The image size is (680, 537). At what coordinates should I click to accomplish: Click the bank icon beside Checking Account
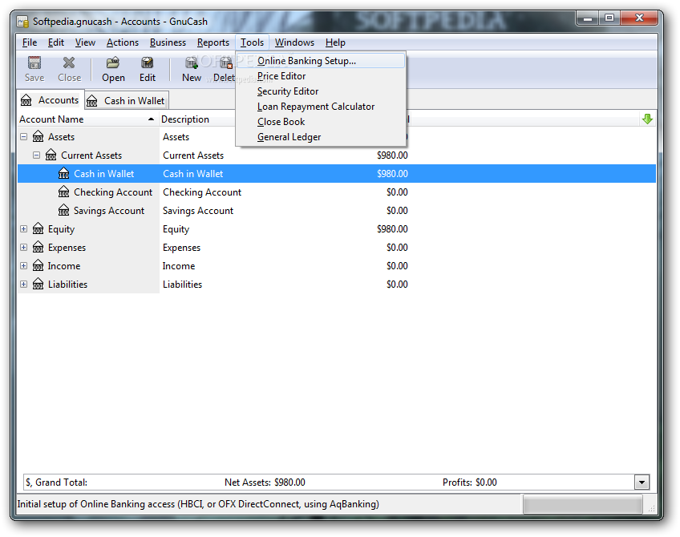pyautogui.click(x=64, y=192)
